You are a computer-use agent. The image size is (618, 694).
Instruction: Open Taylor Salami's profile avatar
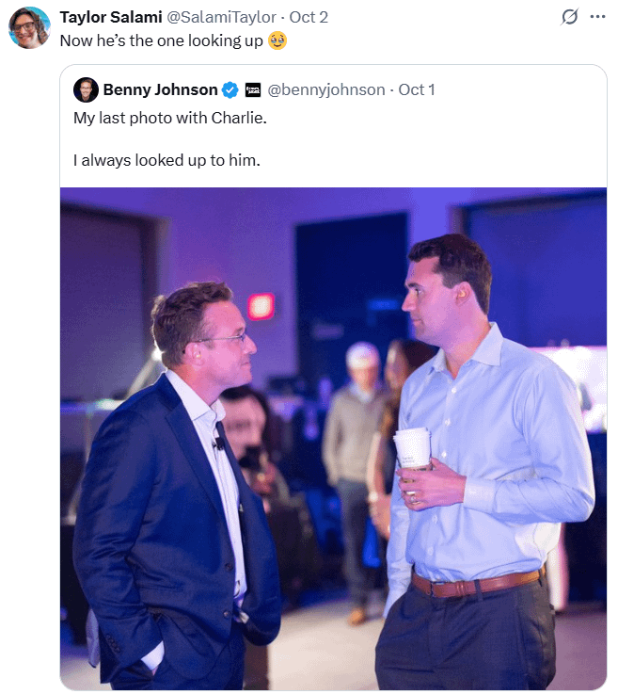(29, 27)
